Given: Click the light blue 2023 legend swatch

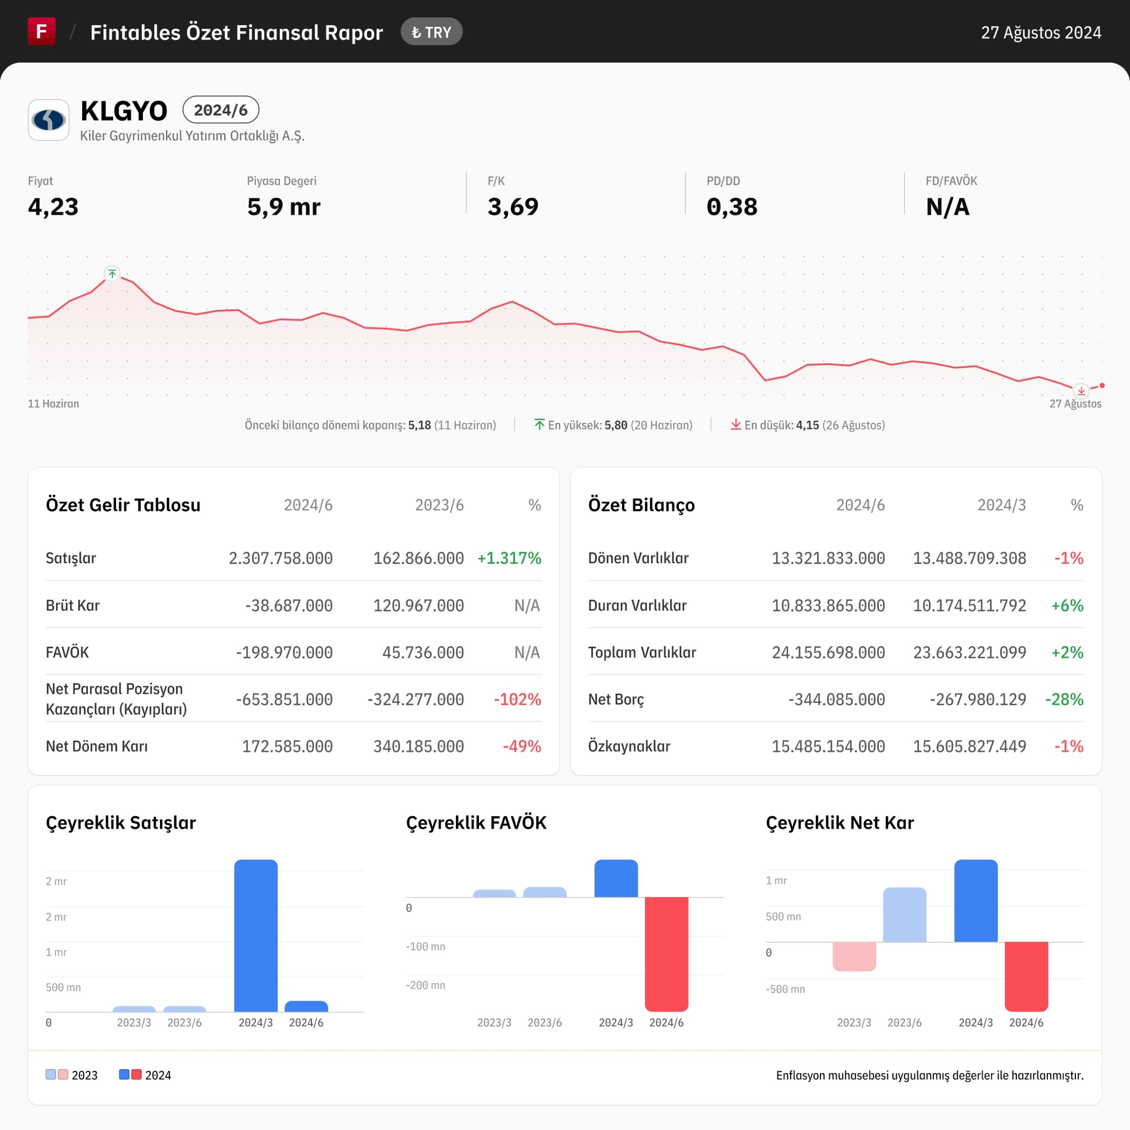Looking at the screenshot, I should pos(51,1074).
